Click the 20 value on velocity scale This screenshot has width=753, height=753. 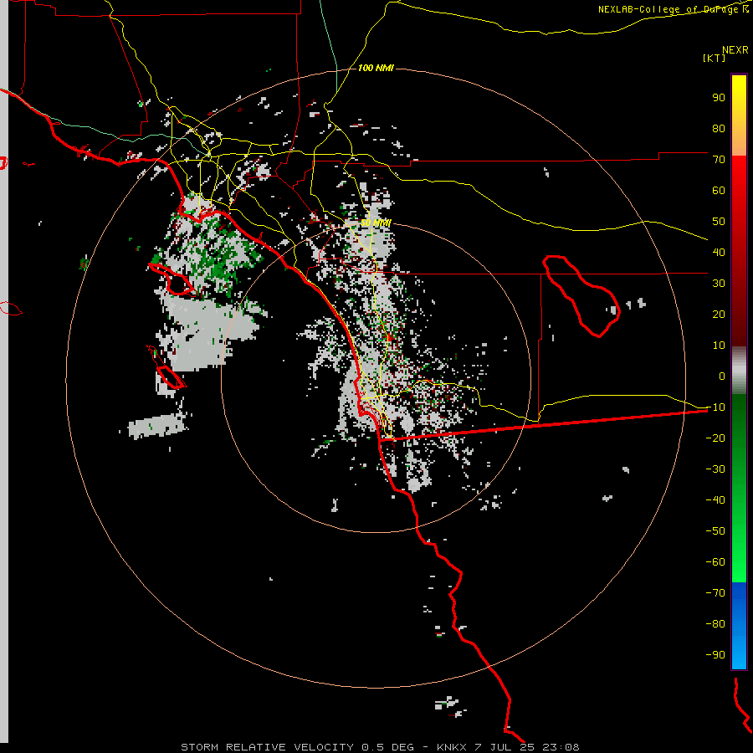point(719,314)
